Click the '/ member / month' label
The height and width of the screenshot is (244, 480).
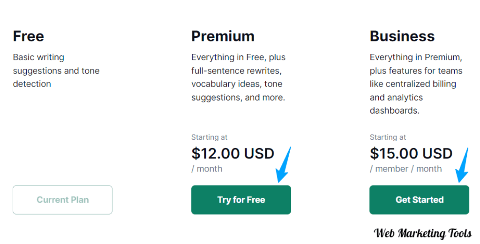click(x=405, y=169)
